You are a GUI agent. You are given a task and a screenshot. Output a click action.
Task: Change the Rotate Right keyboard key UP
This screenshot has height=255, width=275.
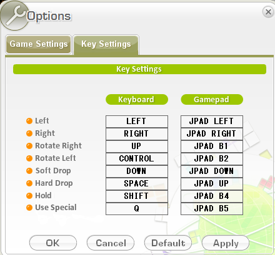pyautogui.click(x=137, y=147)
